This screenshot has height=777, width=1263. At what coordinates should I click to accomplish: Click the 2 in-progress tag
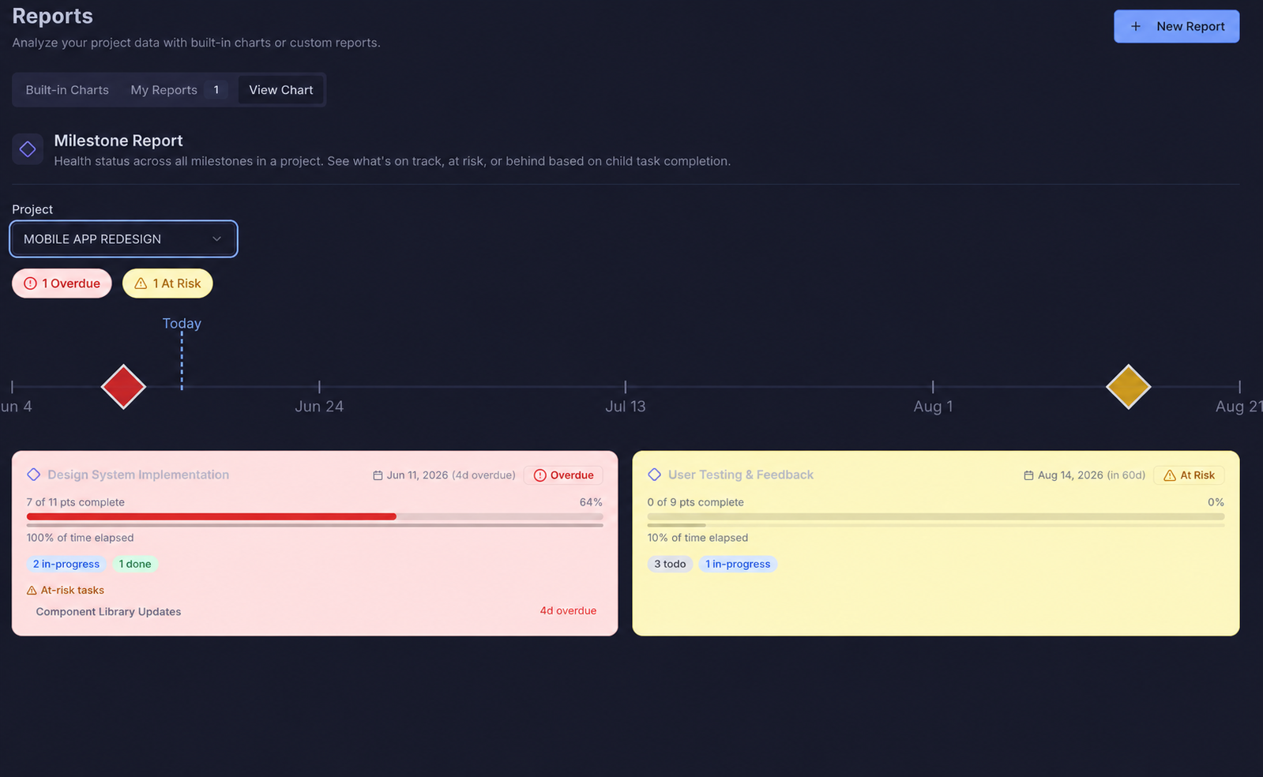coord(66,564)
